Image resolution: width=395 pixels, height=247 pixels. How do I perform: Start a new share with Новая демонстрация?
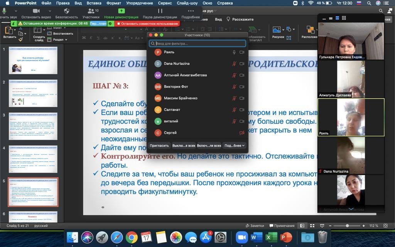click(x=121, y=11)
